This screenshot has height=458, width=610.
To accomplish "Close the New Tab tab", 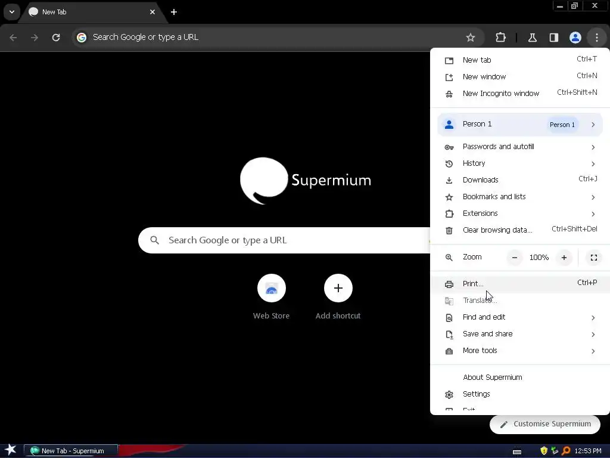I will (x=152, y=12).
